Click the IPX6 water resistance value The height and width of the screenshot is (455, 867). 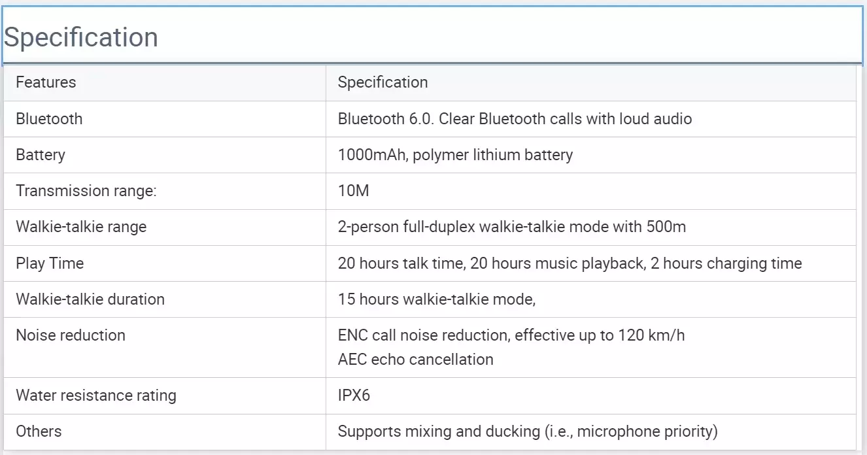point(354,396)
